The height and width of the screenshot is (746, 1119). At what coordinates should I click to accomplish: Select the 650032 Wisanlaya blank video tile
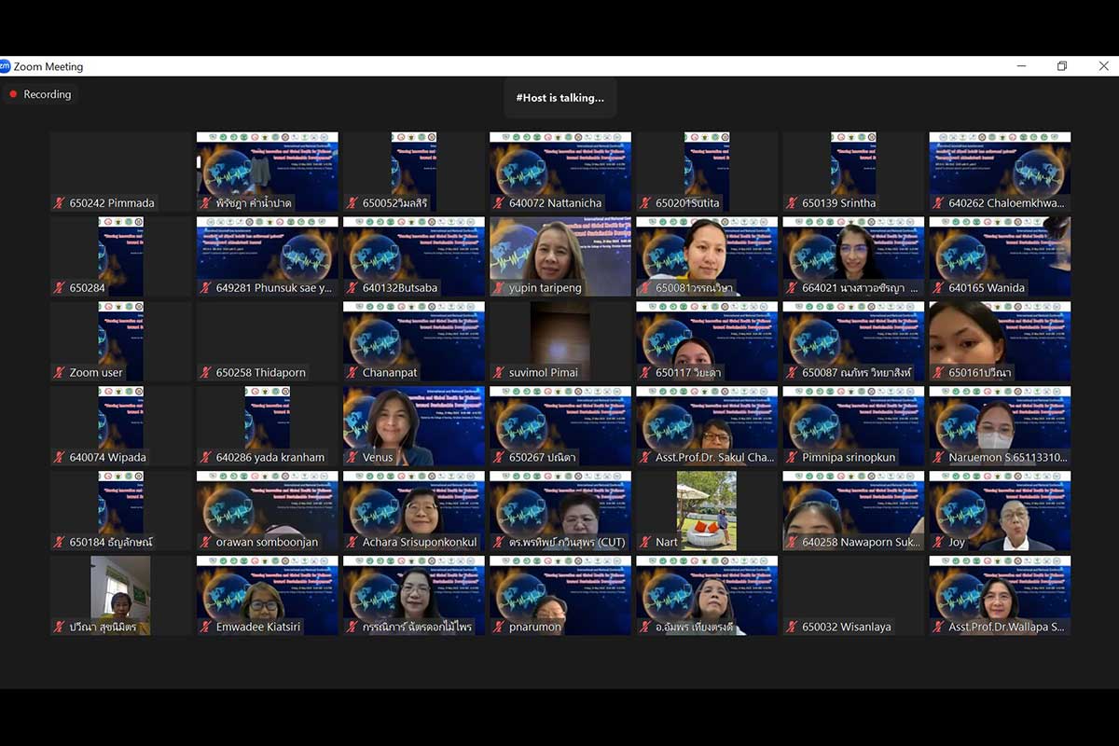[x=853, y=595]
